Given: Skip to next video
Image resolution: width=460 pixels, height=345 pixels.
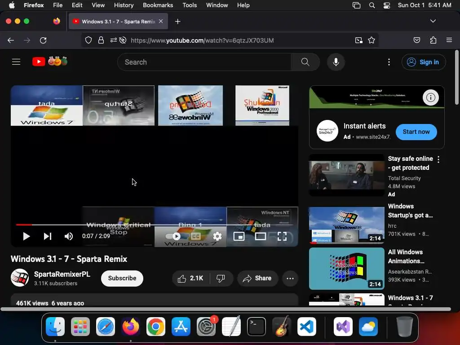Looking at the screenshot, I should 48,236.
